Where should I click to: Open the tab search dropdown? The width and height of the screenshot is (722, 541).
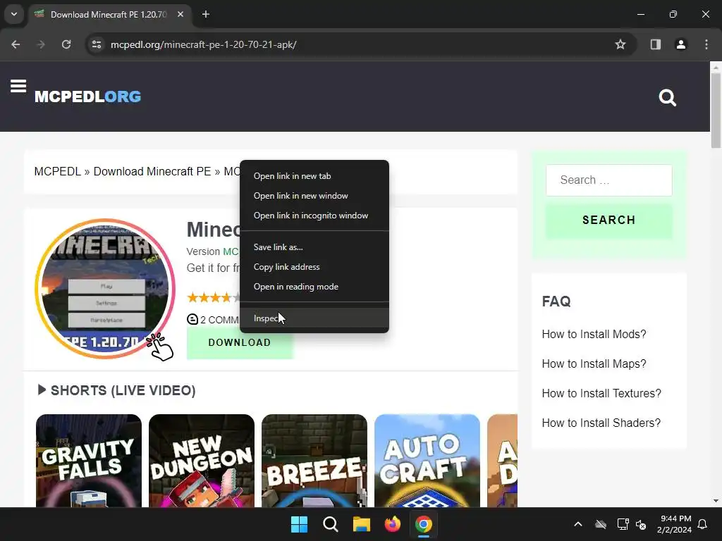click(x=14, y=14)
